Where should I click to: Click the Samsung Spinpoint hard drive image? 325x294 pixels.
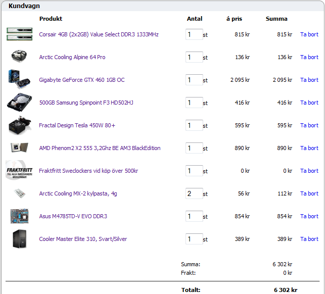tap(19, 103)
